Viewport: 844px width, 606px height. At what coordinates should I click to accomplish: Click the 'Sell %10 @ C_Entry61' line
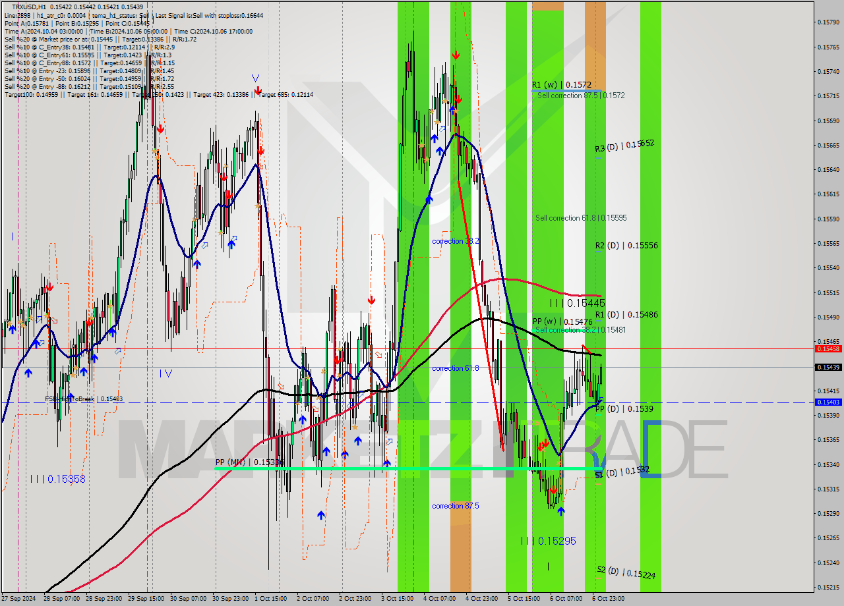tap(88, 55)
